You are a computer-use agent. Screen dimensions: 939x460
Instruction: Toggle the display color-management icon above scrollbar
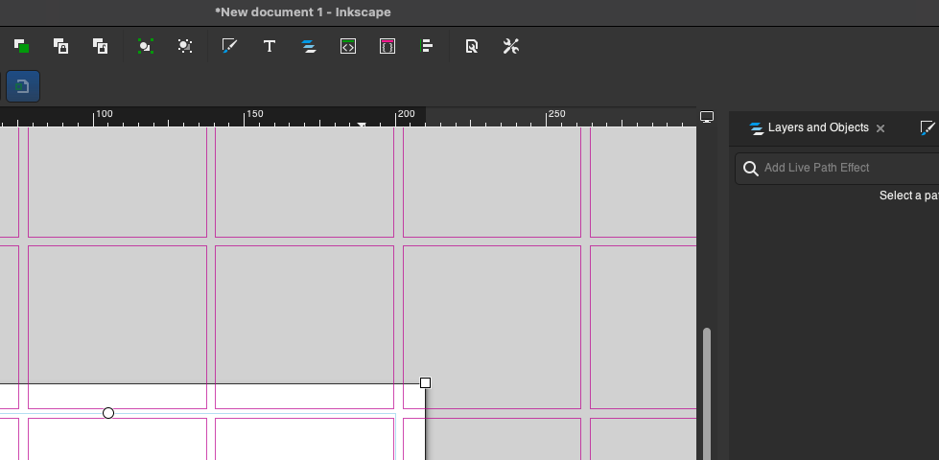[x=707, y=117]
